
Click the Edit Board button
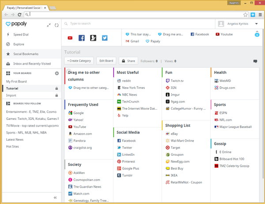pyautogui.click(x=106, y=61)
